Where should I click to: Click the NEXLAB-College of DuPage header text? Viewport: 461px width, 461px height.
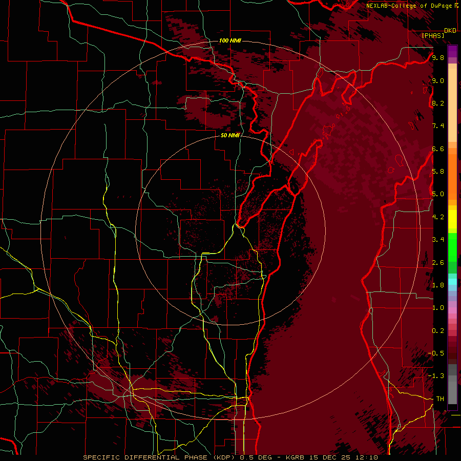pyautogui.click(x=409, y=6)
